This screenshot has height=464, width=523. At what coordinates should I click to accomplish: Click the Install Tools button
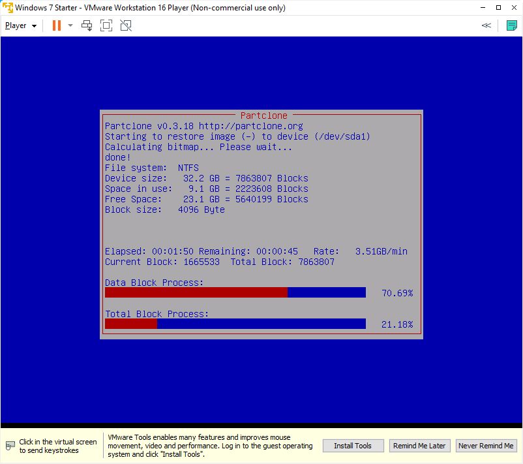pyautogui.click(x=353, y=446)
